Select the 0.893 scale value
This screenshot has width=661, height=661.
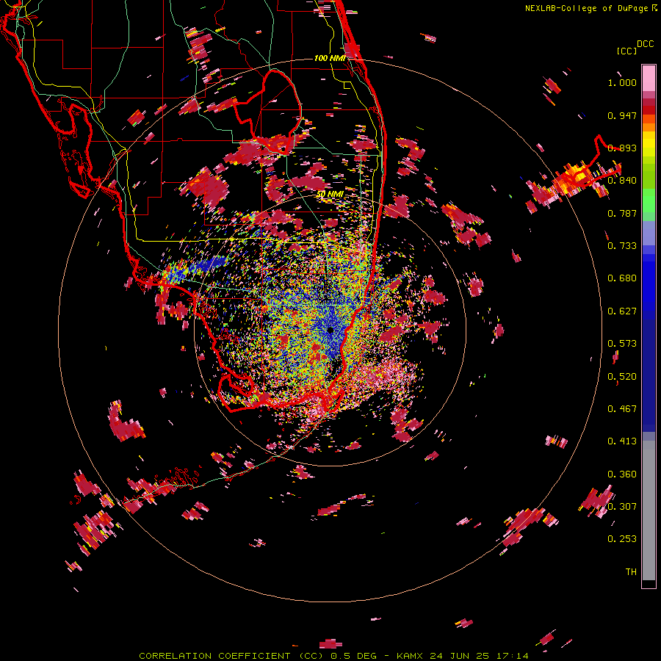[622, 148]
